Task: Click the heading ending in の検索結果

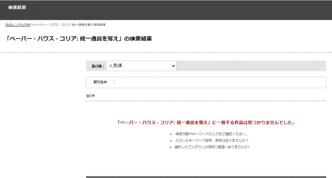Action: click(79, 39)
